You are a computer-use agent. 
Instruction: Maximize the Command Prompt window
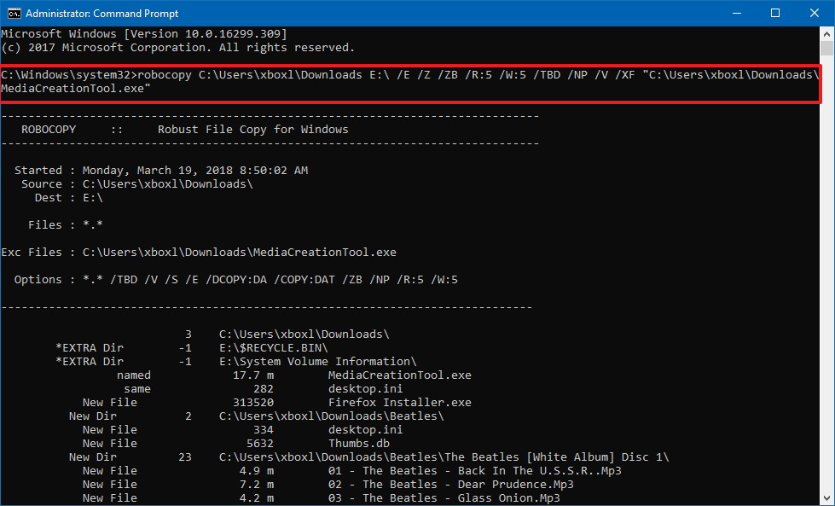775,14
